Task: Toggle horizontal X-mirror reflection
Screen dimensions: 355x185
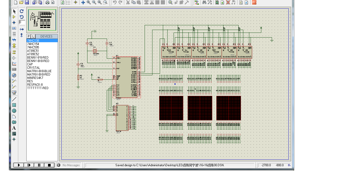Action: click(22, 29)
